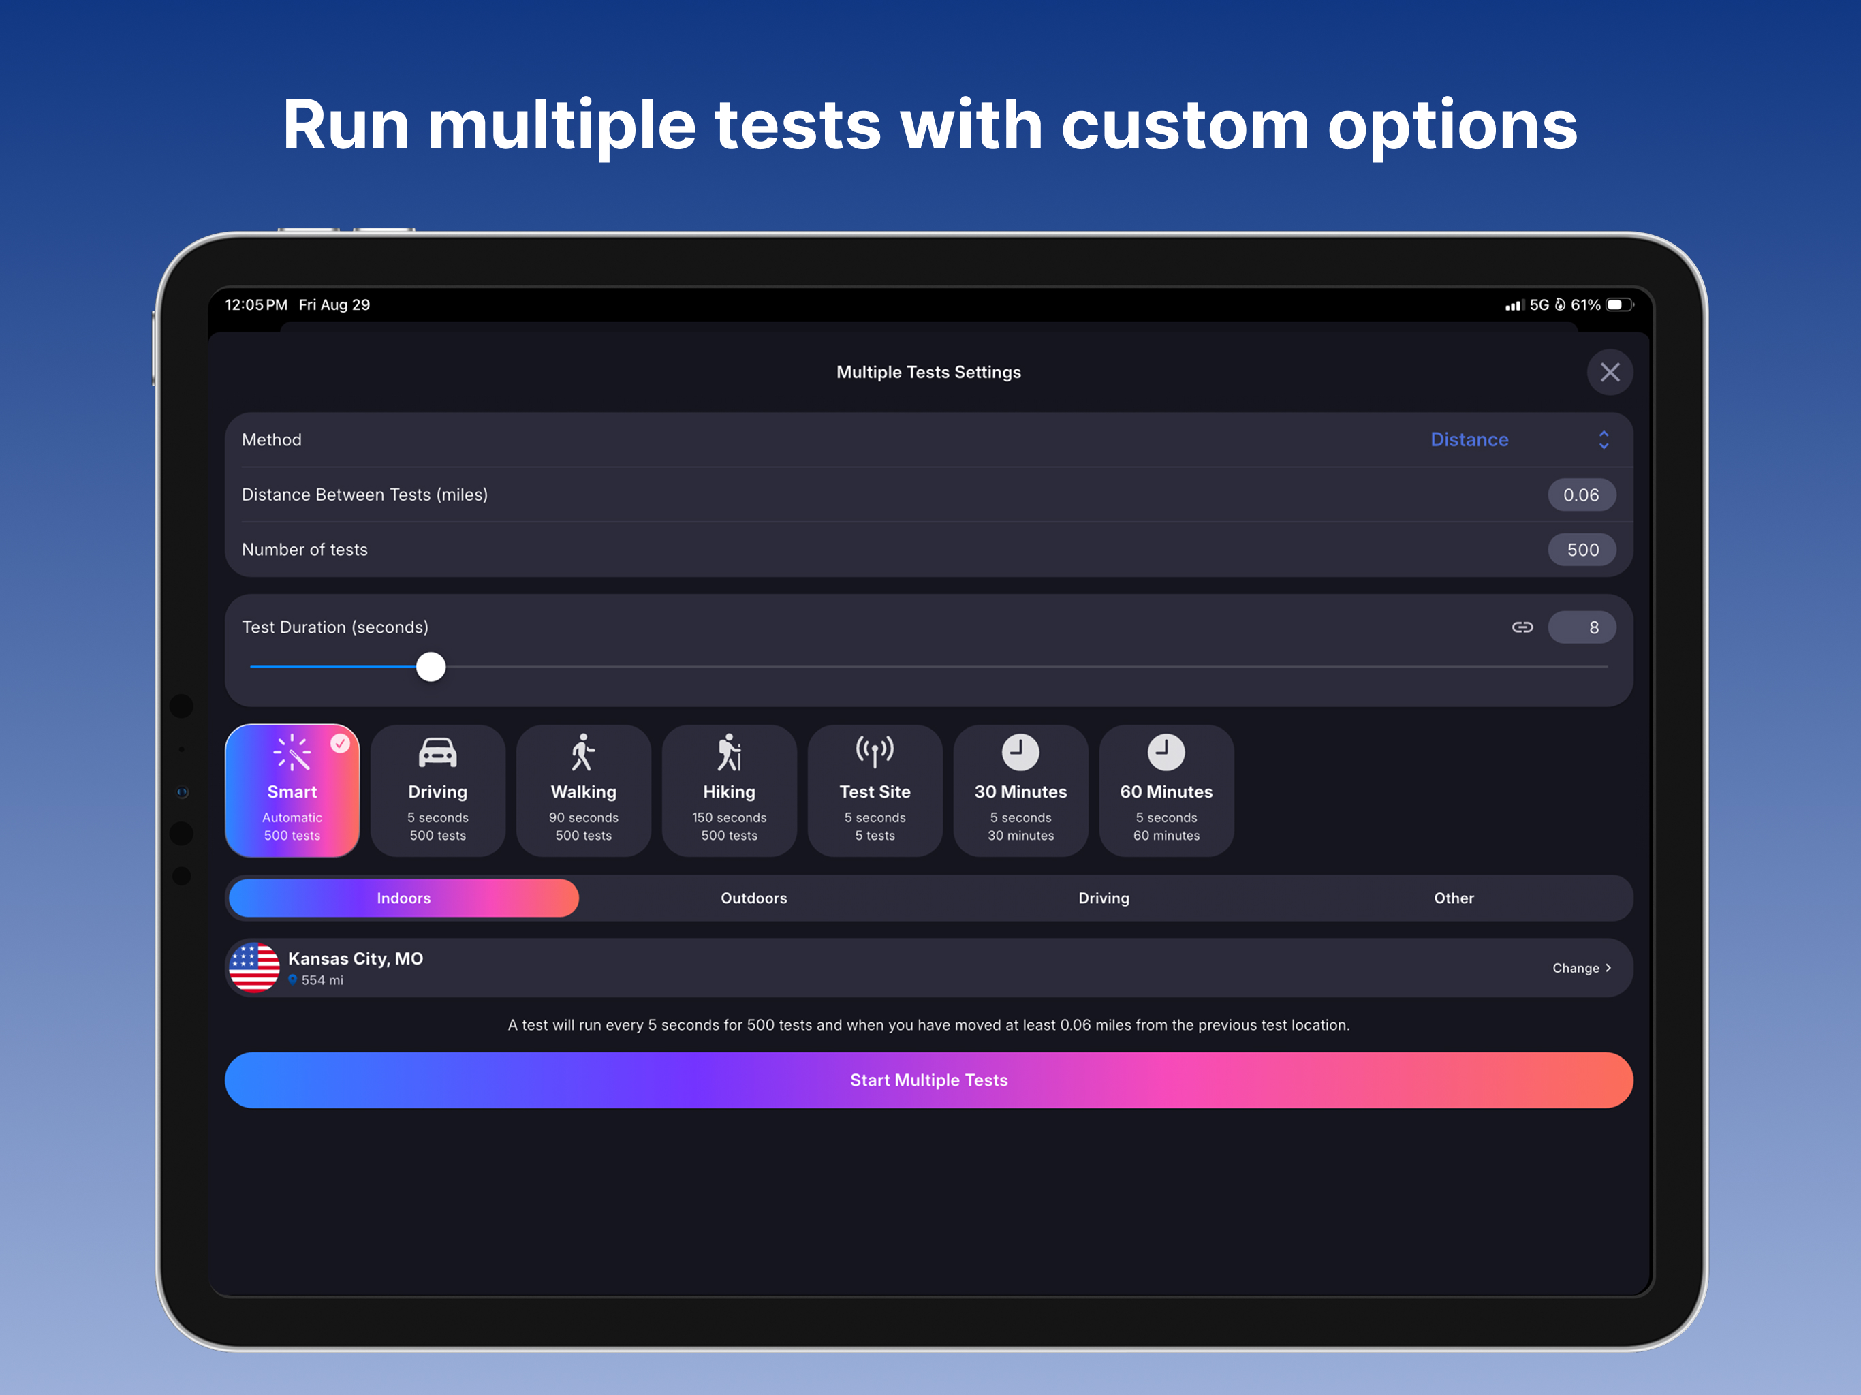The width and height of the screenshot is (1861, 1395).
Task: Toggle the link icon beside Test Duration
Action: click(x=1522, y=627)
